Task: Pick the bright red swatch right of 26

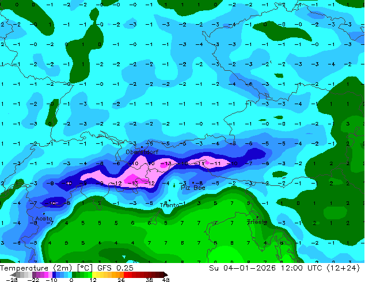Action: tap(126, 275)
